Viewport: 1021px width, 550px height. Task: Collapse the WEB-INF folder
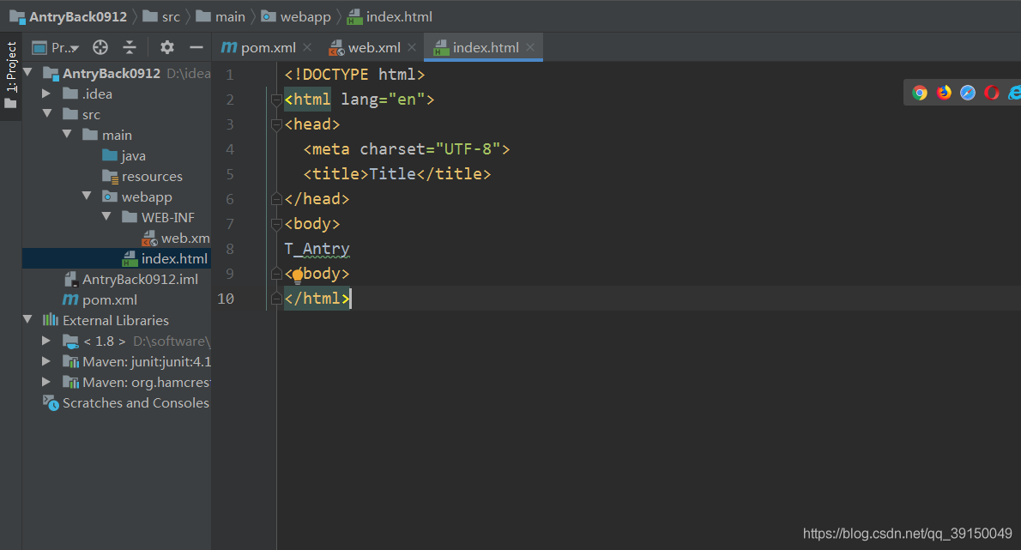point(106,217)
